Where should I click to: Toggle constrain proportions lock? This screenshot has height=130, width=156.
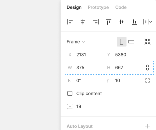coord(147,68)
